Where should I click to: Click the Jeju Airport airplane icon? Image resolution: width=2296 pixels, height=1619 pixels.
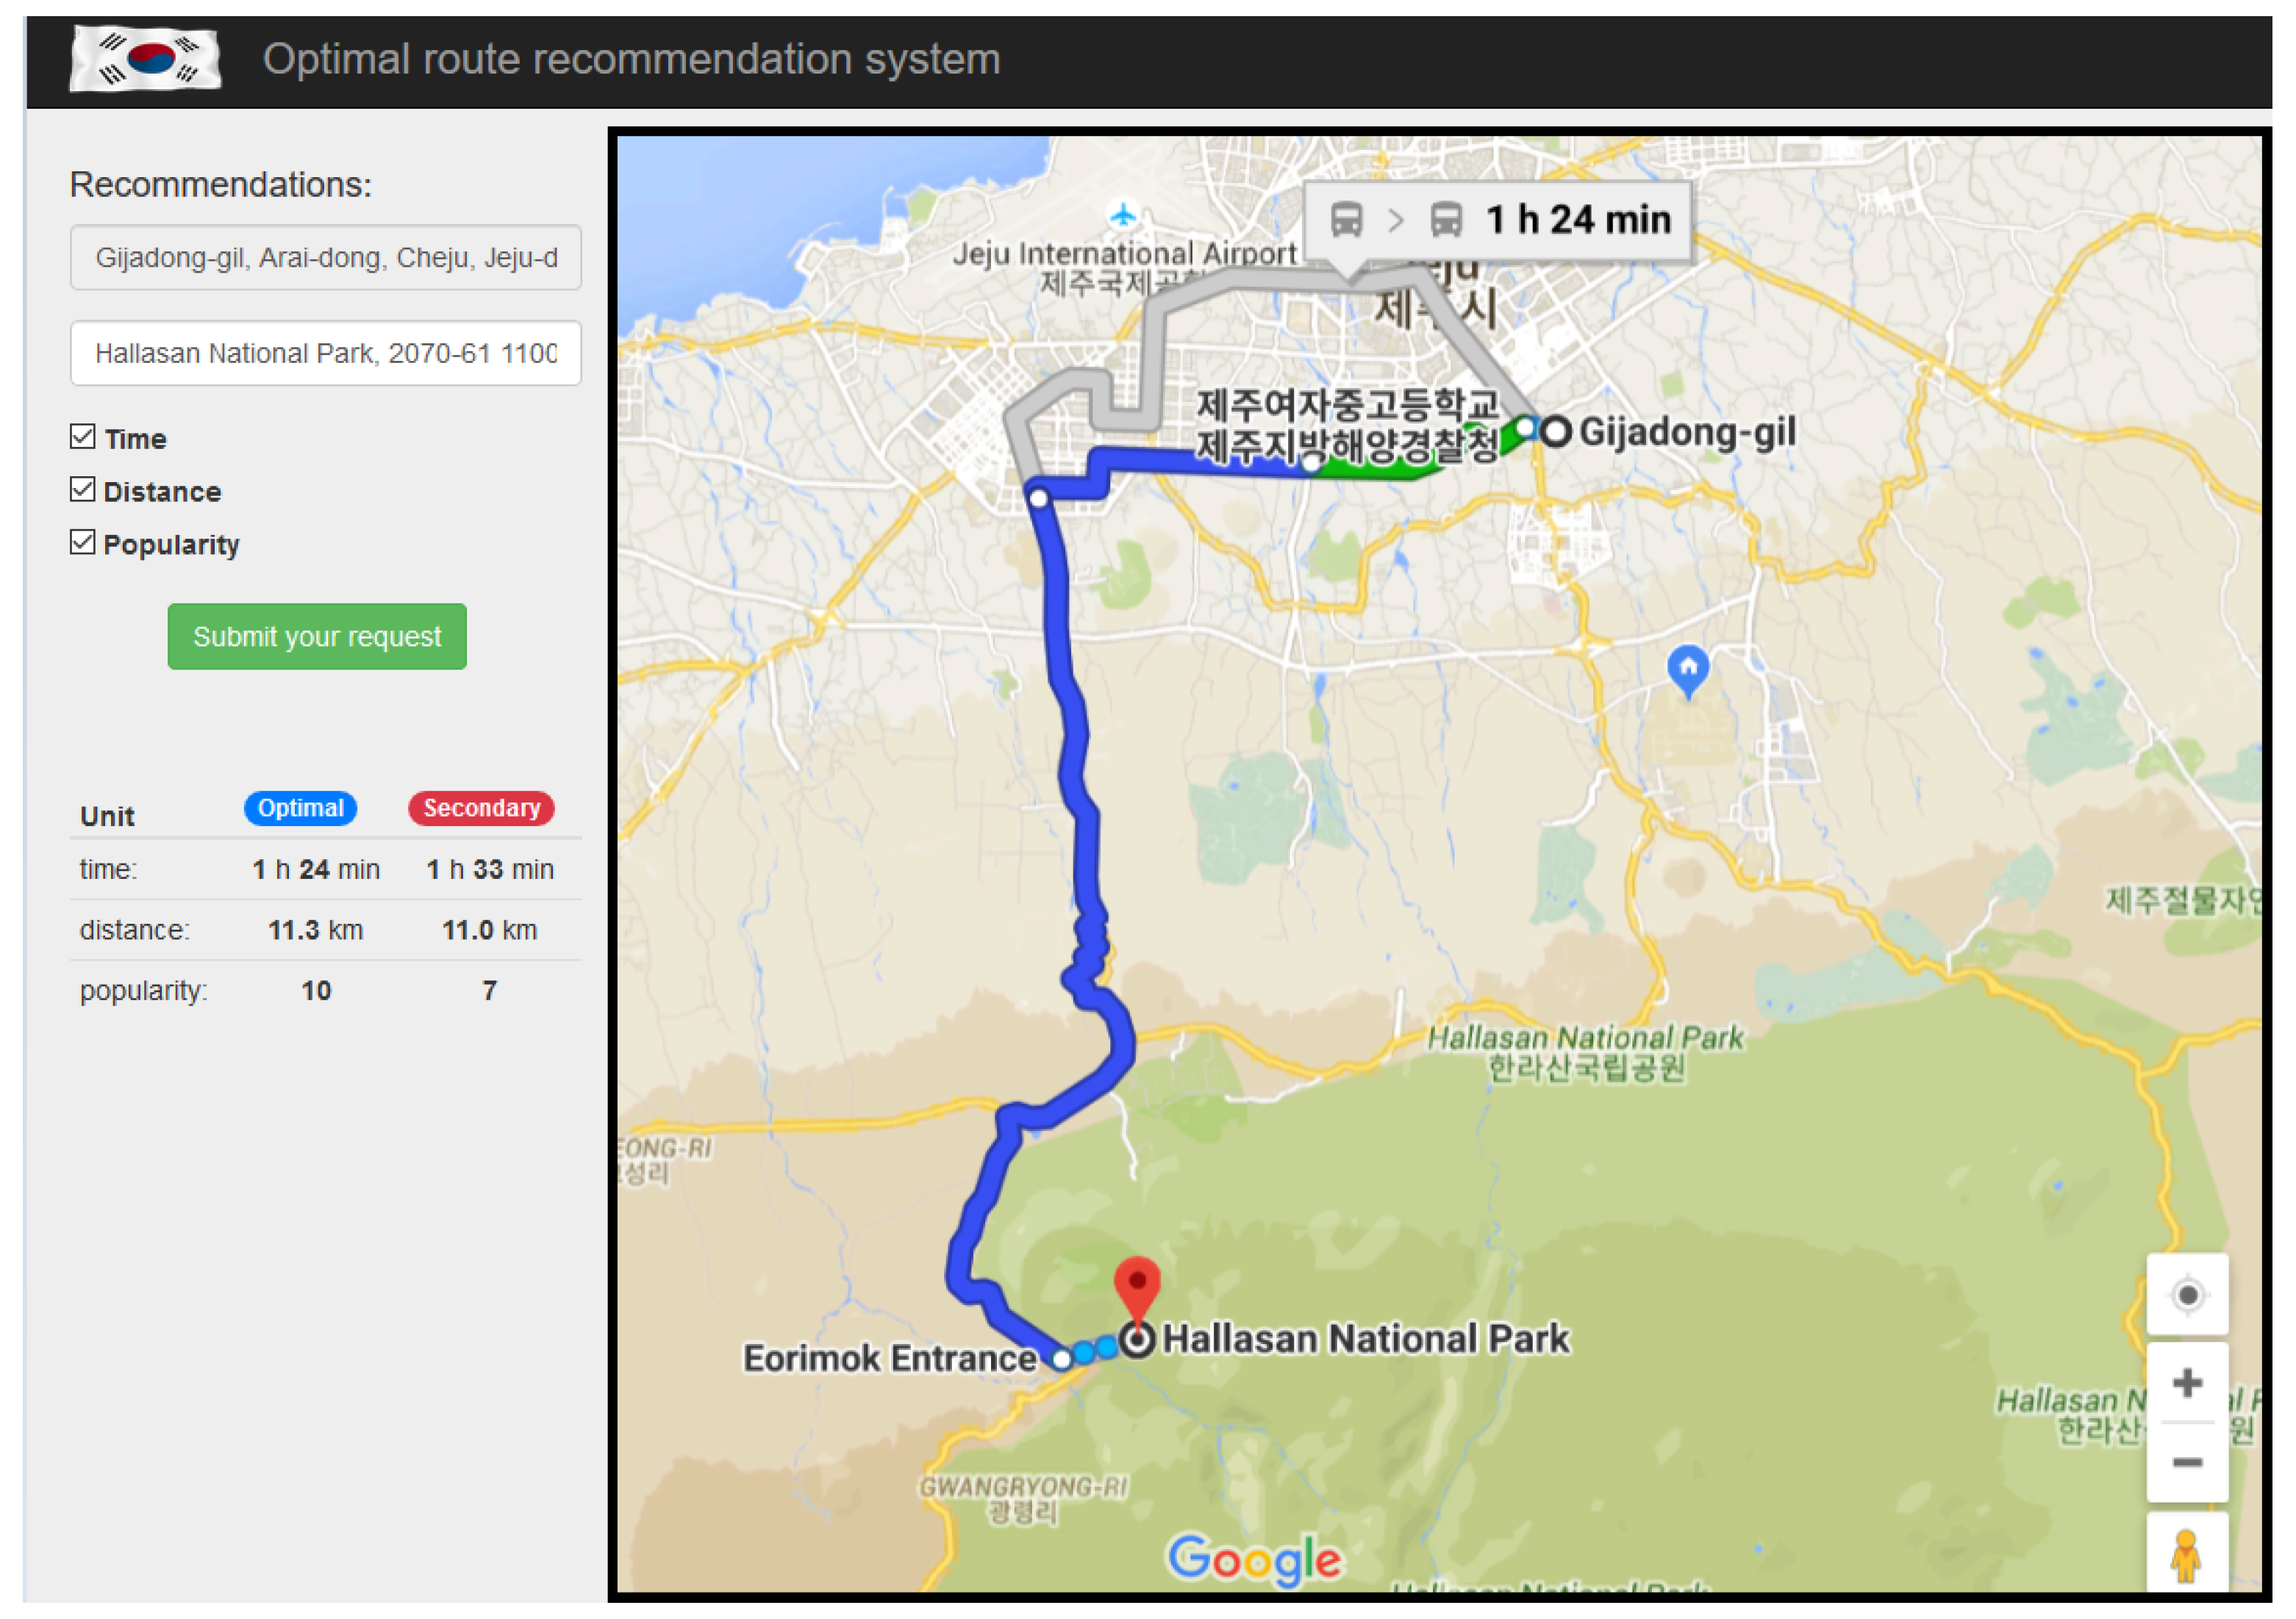[1123, 215]
